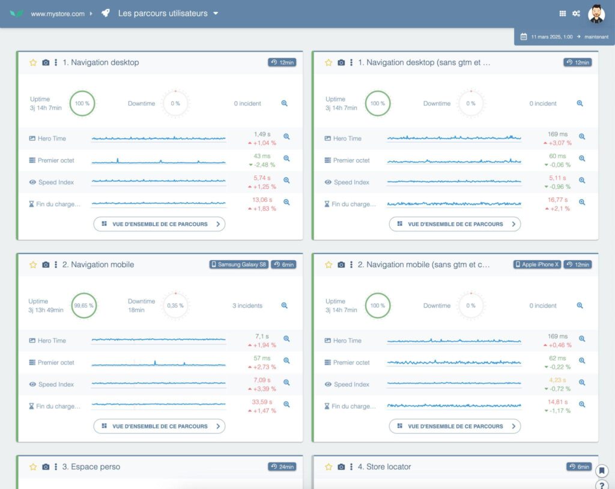This screenshot has height=489, width=615.
Task: Open the apps grid icon in header
Action: [x=563, y=13]
